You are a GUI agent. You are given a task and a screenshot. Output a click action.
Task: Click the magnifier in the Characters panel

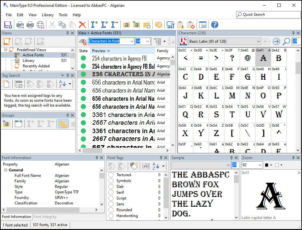pyautogui.click(x=286, y=41)
